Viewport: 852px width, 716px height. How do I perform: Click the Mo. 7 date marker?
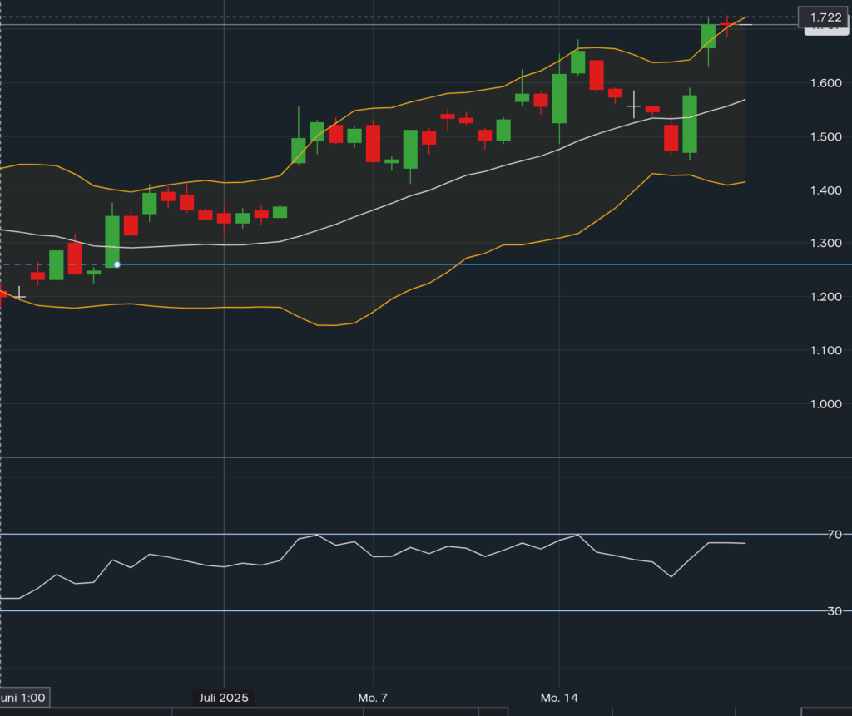coord(373,696)
